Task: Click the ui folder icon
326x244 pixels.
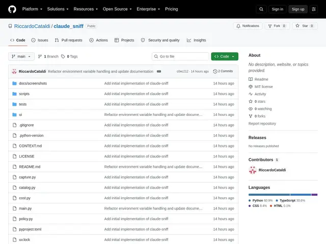Action: click(x=14, y=114)
